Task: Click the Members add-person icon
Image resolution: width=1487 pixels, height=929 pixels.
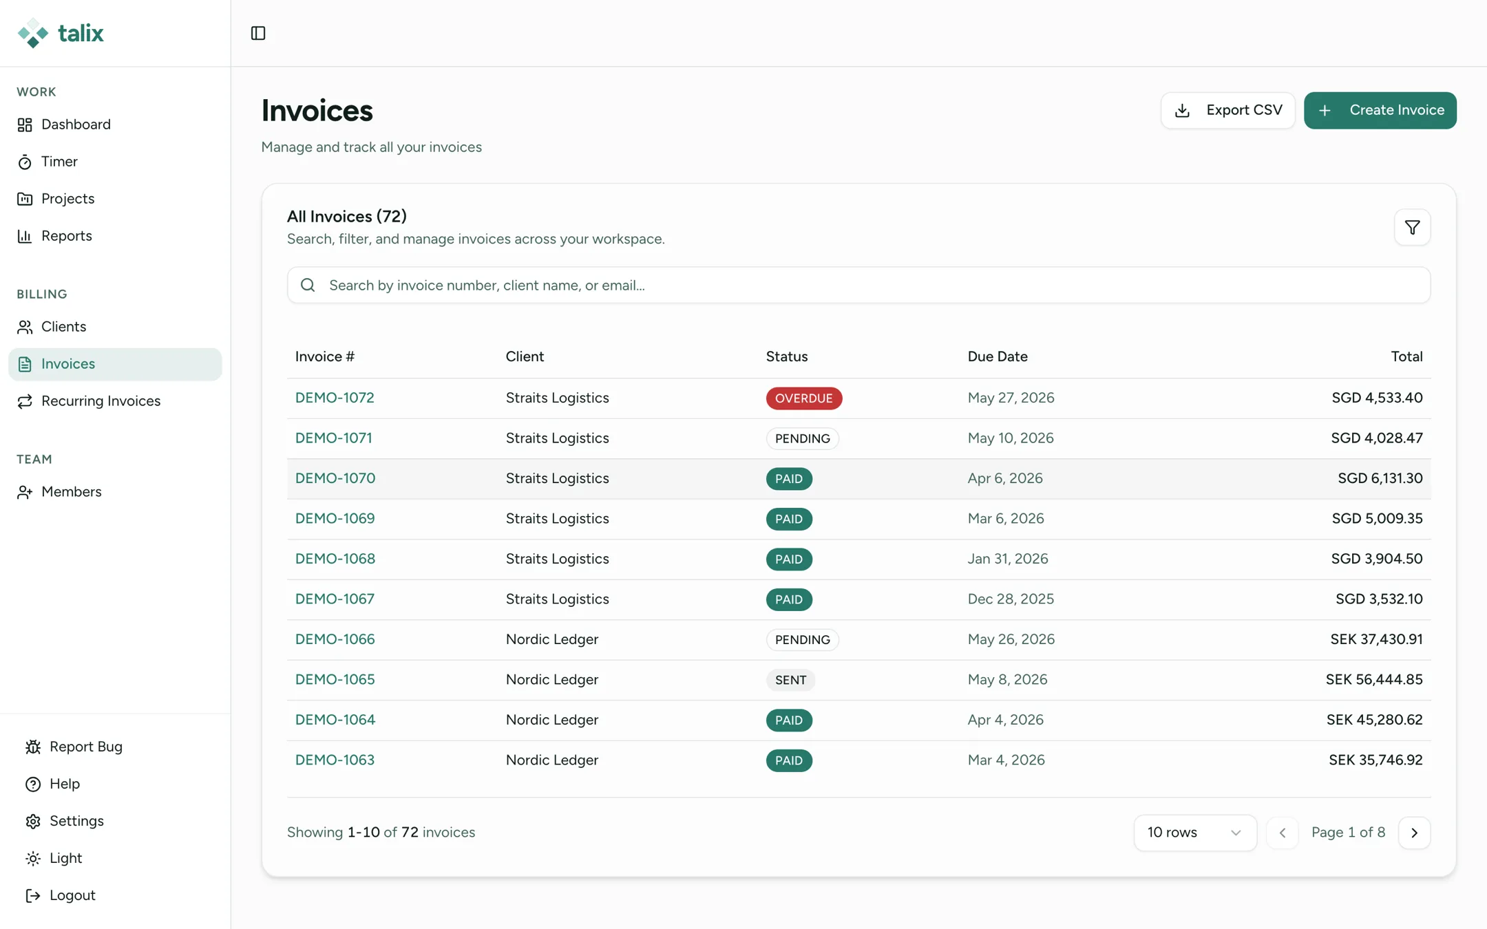Action: click(25, 492)
